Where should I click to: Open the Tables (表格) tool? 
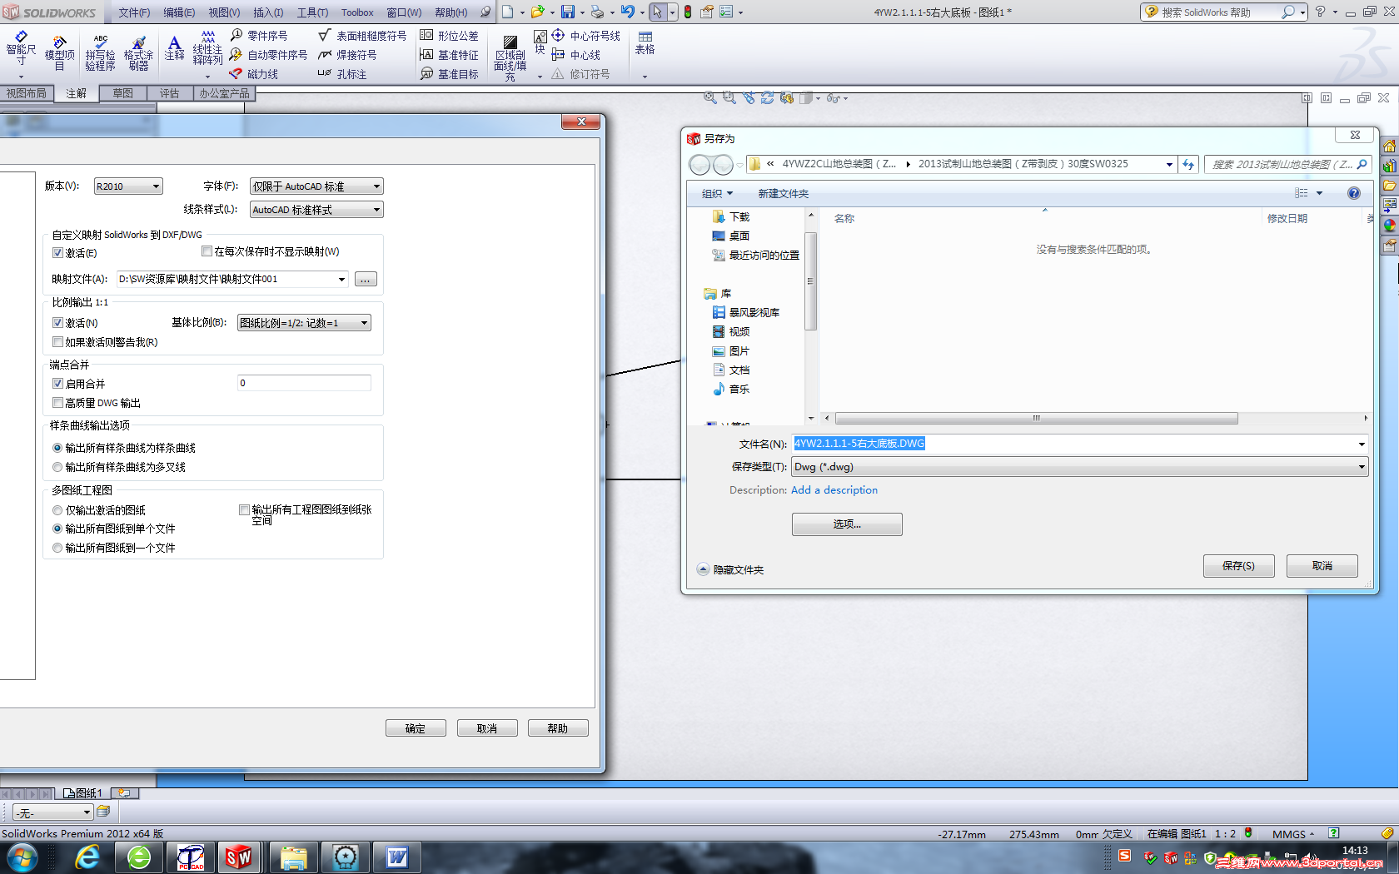[x=645, y=43]
